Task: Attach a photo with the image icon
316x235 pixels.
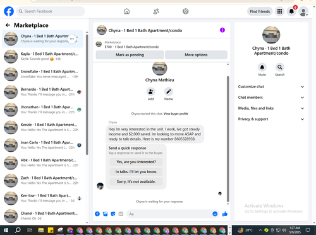Action: (105, 214)
